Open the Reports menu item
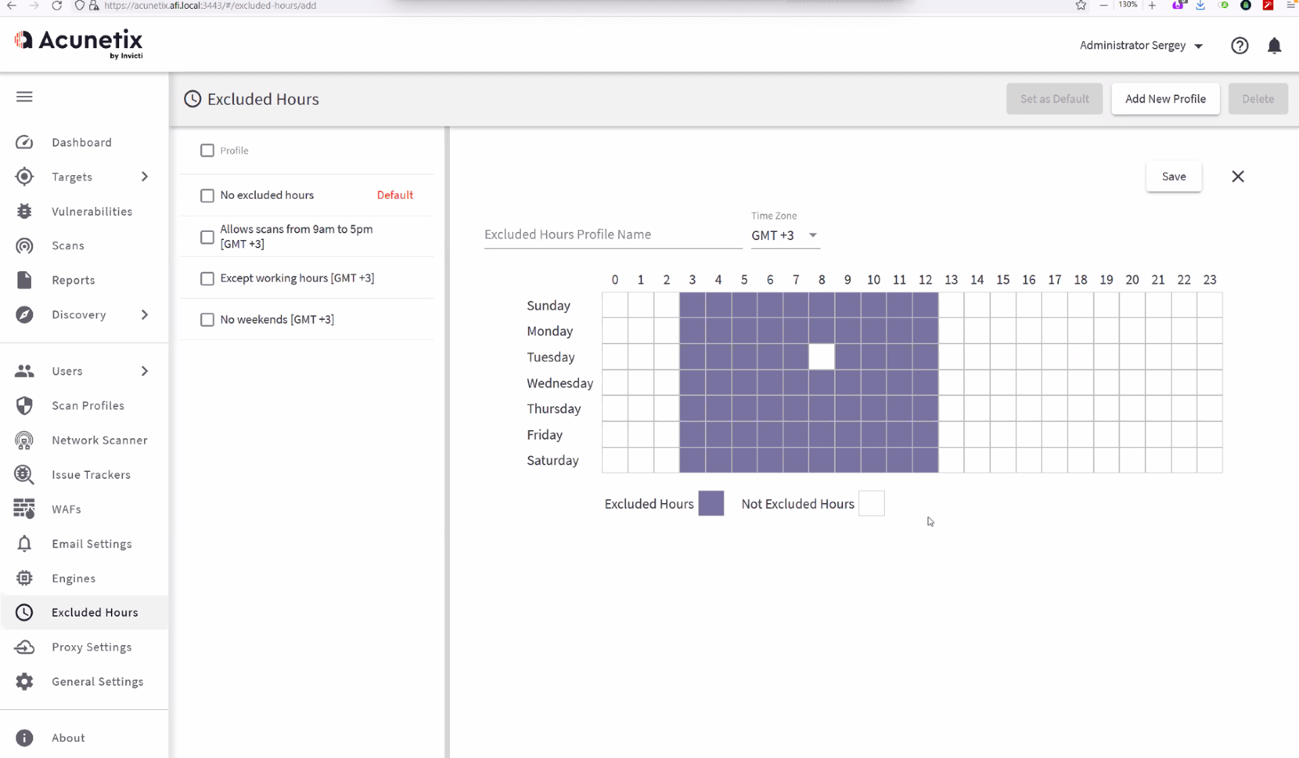This screenshot has width=1299, height=758. pyautogui.click(x=73, y=280)
